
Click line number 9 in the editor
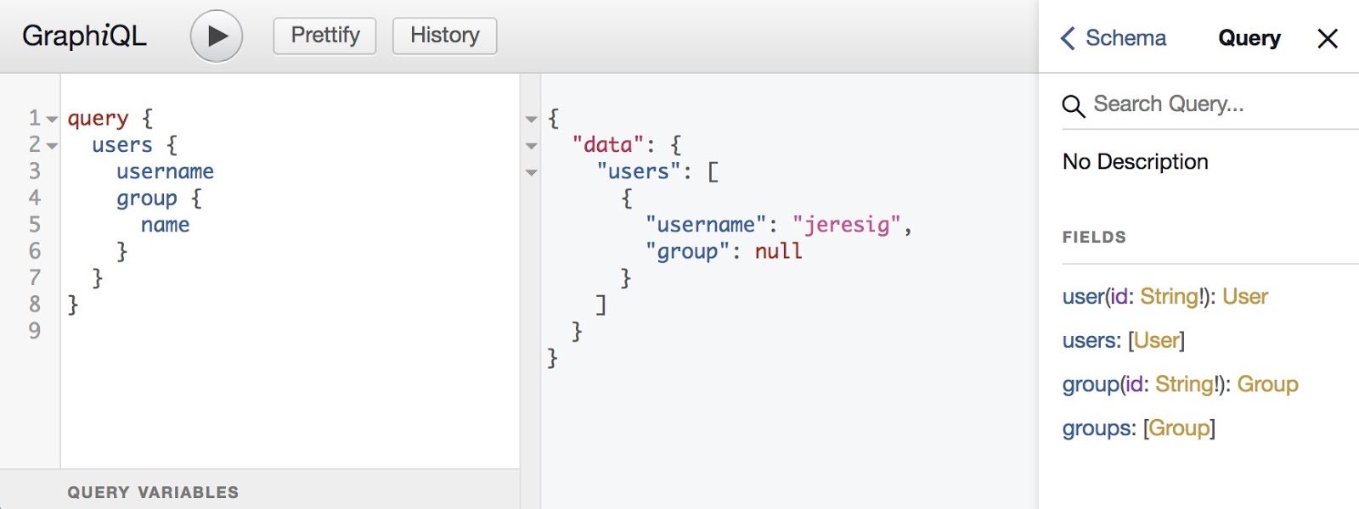point(35,331)
